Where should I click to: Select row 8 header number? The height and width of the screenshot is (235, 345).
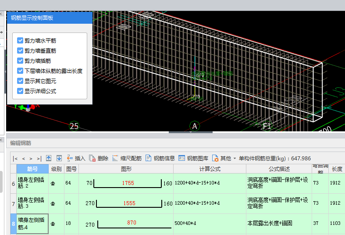click(x=14, y=224)
